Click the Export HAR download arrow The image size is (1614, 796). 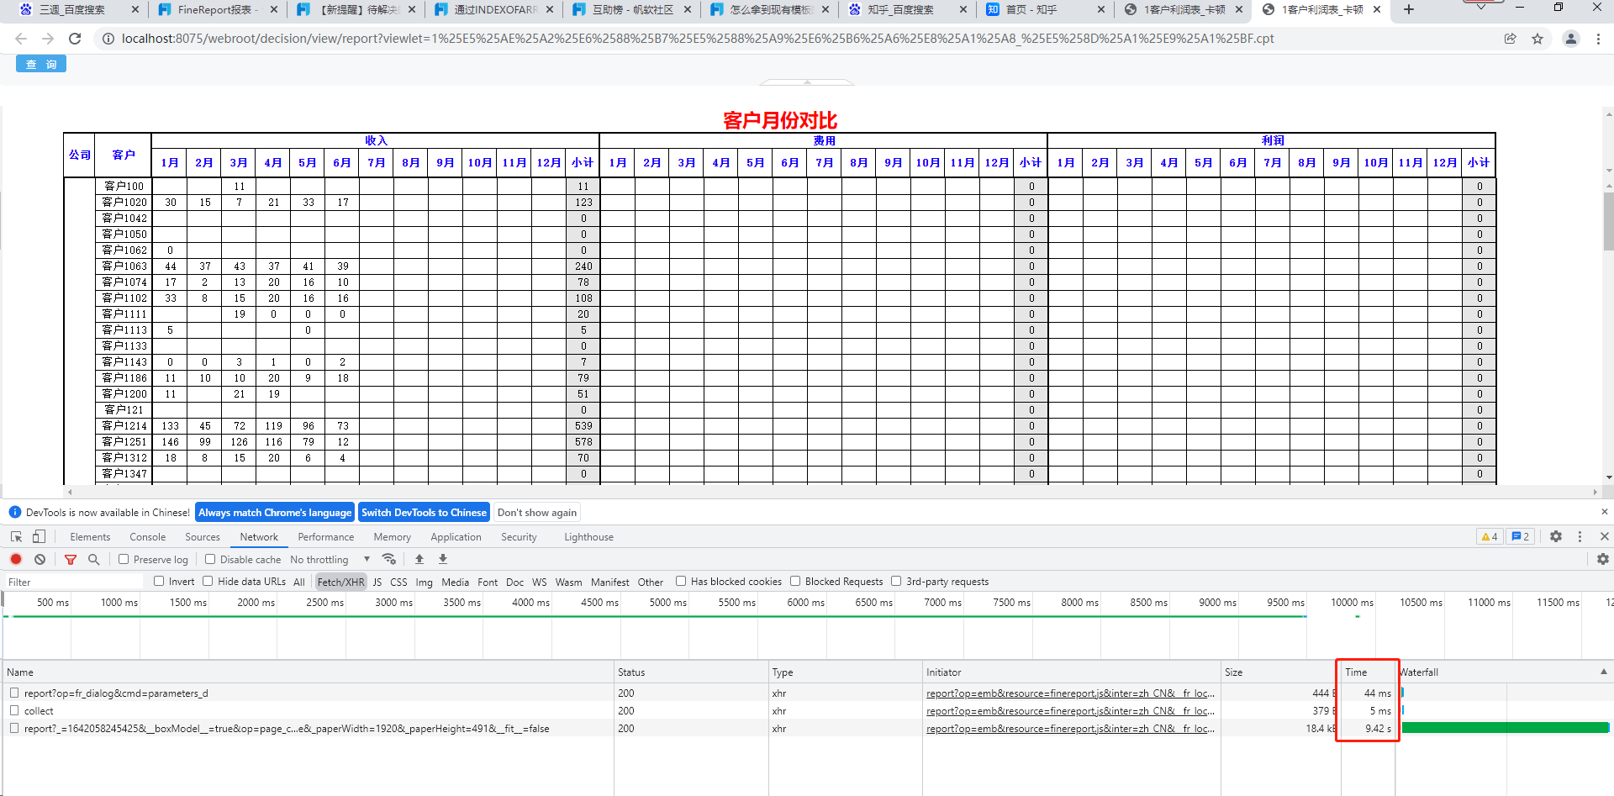[x=443, y=559]
